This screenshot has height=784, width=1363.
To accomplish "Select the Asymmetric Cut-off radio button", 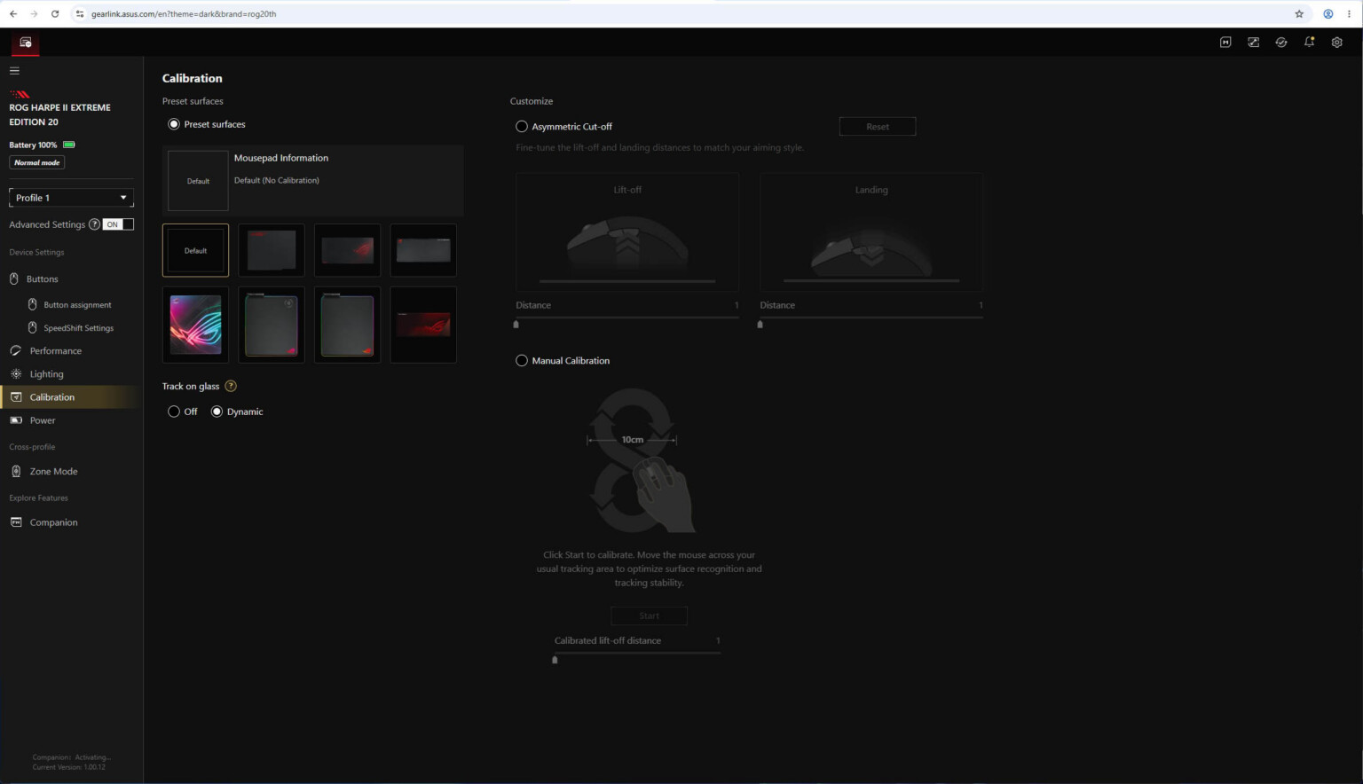I will coord(522,126).
